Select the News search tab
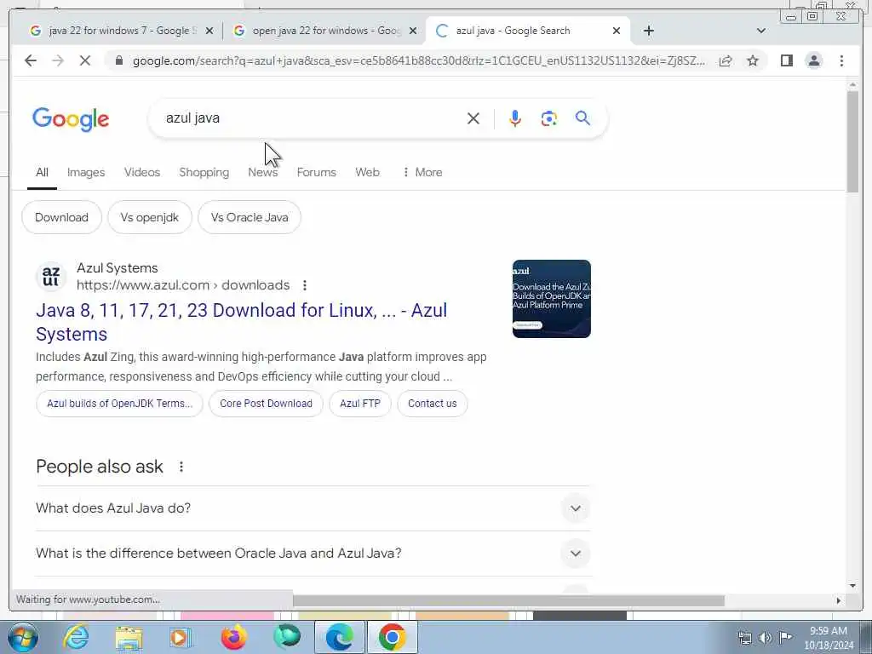This screenshot has height=654, width=872. point(262,172)
